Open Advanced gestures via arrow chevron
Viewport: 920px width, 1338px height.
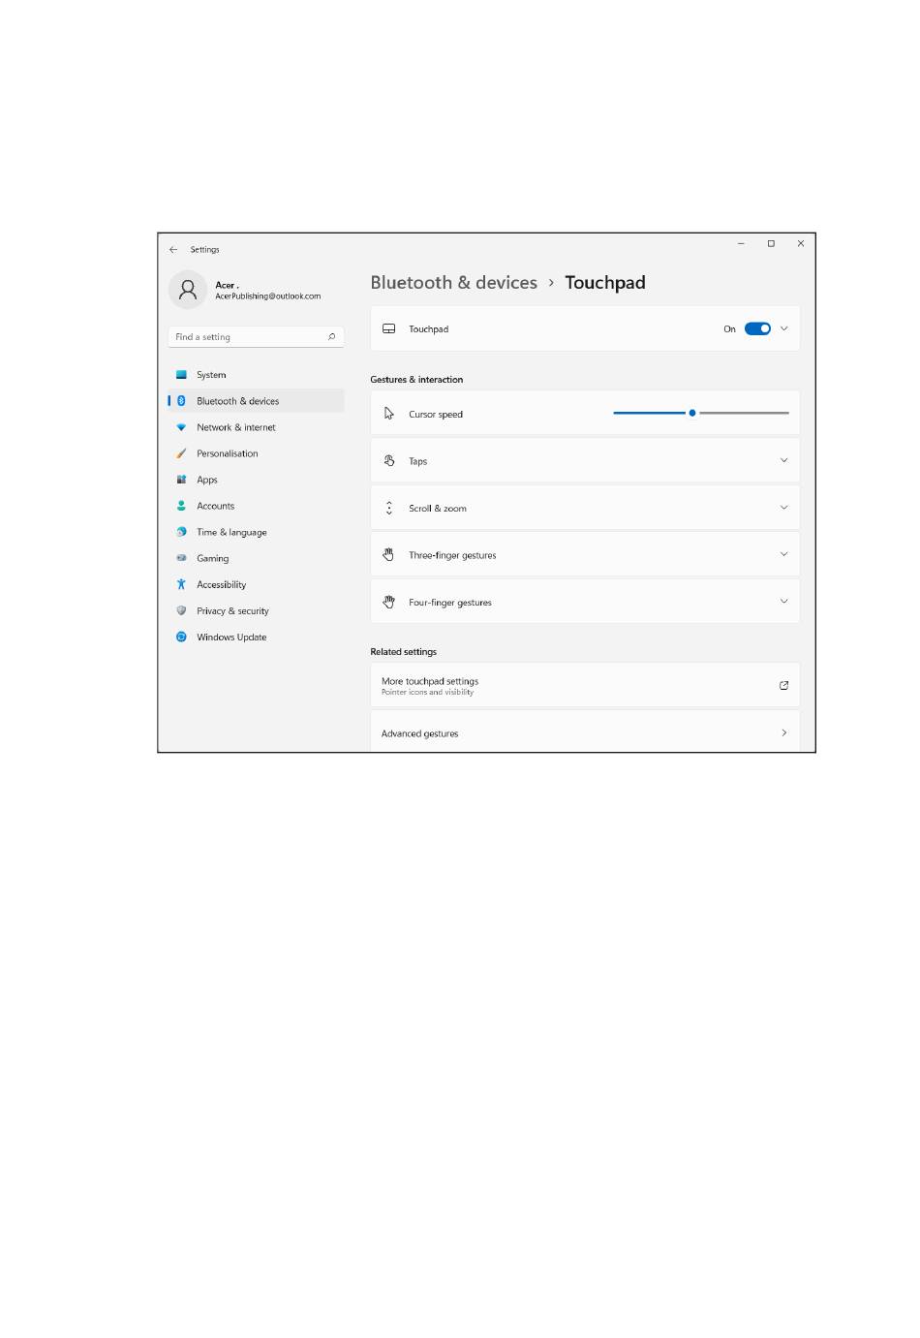coord(784,732)
